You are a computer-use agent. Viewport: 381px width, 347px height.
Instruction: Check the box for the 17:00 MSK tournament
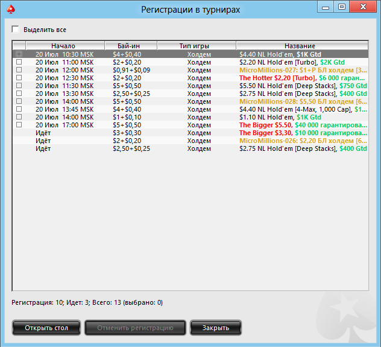(19, 125)
